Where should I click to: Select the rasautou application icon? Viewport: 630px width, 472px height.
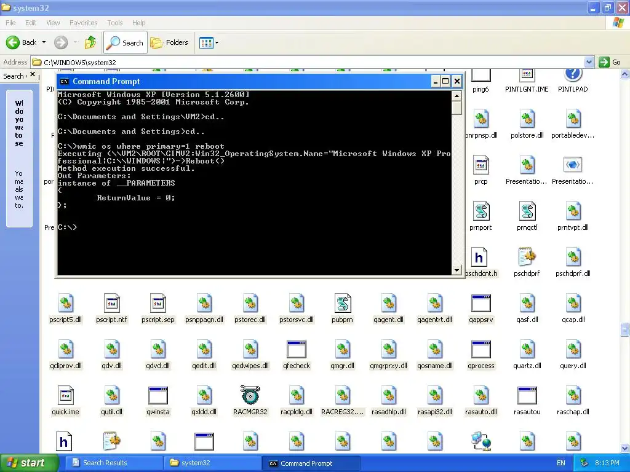527,396
